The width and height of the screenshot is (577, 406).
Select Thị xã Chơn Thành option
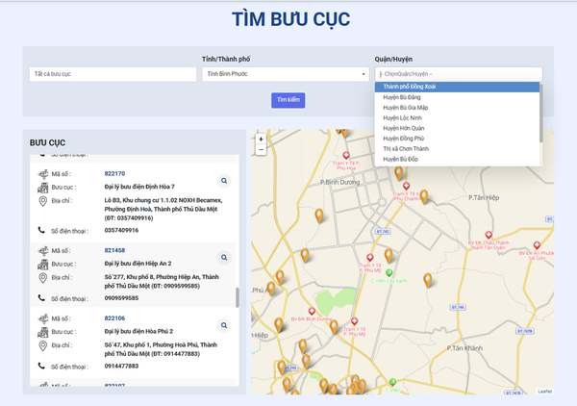pyautogui.click(x=457, y=148)
